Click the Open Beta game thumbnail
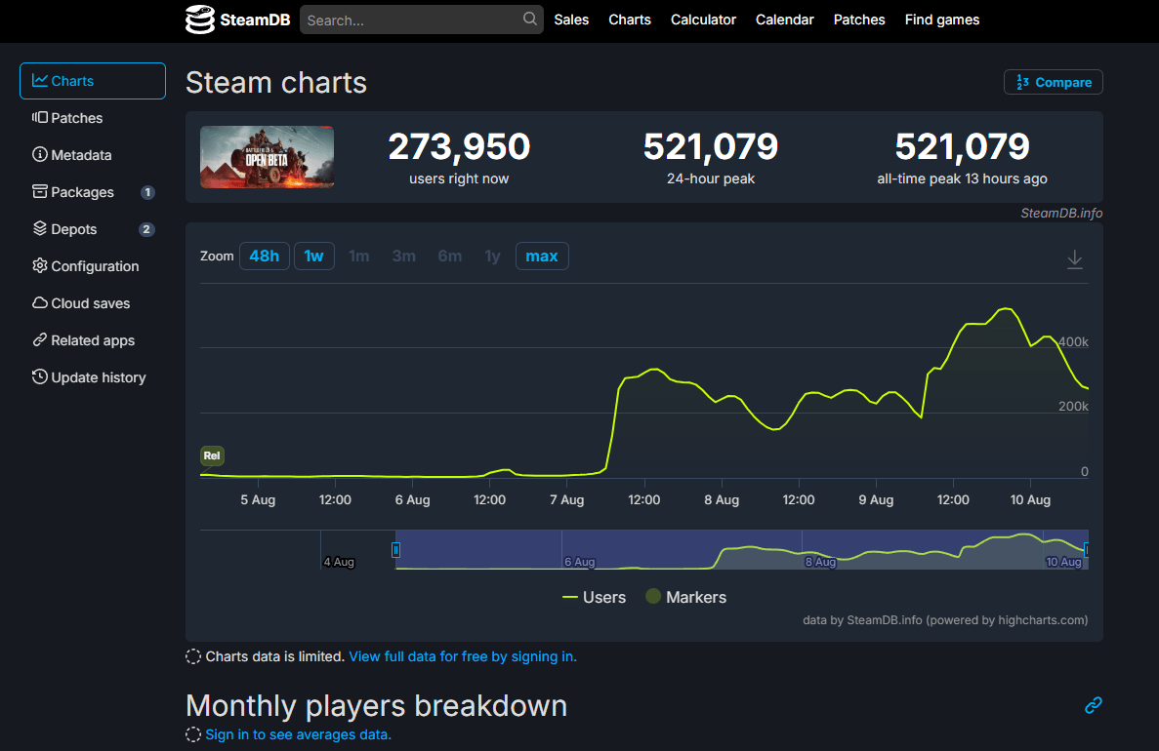This screenshot has width=1159, height=751. [267, 157]
